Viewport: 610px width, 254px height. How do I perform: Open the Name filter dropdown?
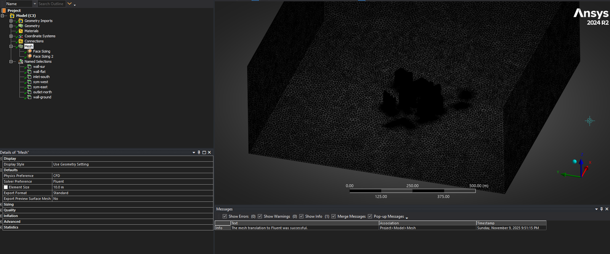[35, 4]
